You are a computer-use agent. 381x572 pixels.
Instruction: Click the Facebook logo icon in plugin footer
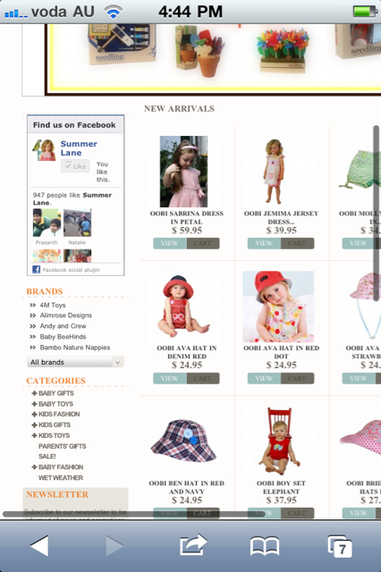point(36,270)
